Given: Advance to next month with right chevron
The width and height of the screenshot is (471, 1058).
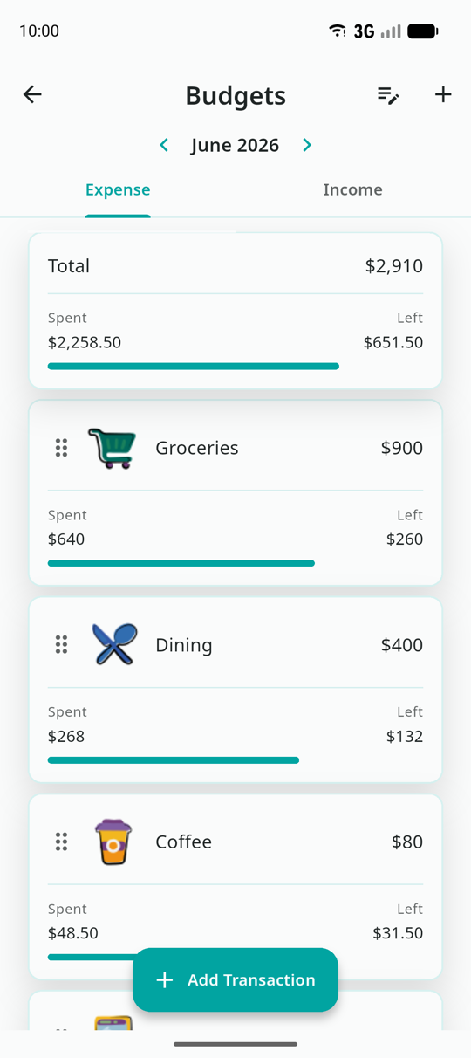Looking at the screenshot, I should (307, 145).
